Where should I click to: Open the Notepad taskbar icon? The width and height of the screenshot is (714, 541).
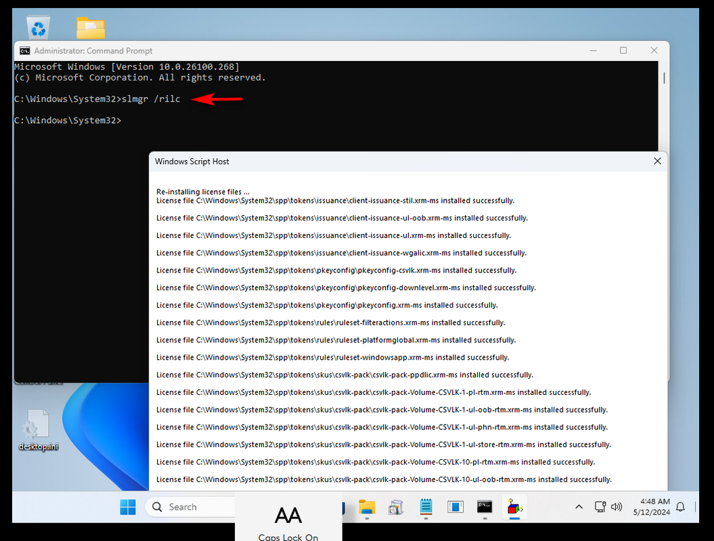click(x=426, y=507)
